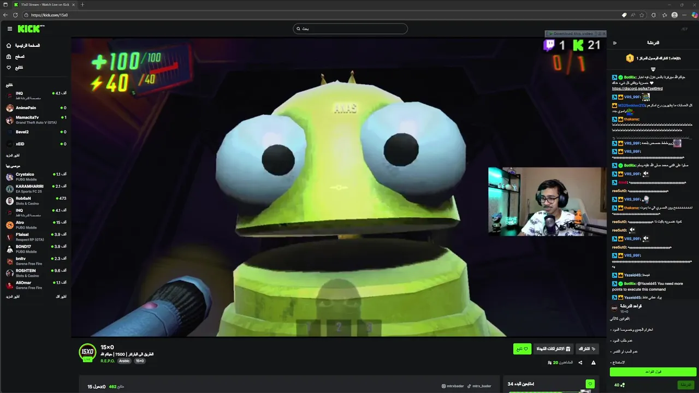The width and height of the screenshot is (699, 393).
Task: Click the green accept chat rules button
Action: pyautogui.click(x=653, y=372)
